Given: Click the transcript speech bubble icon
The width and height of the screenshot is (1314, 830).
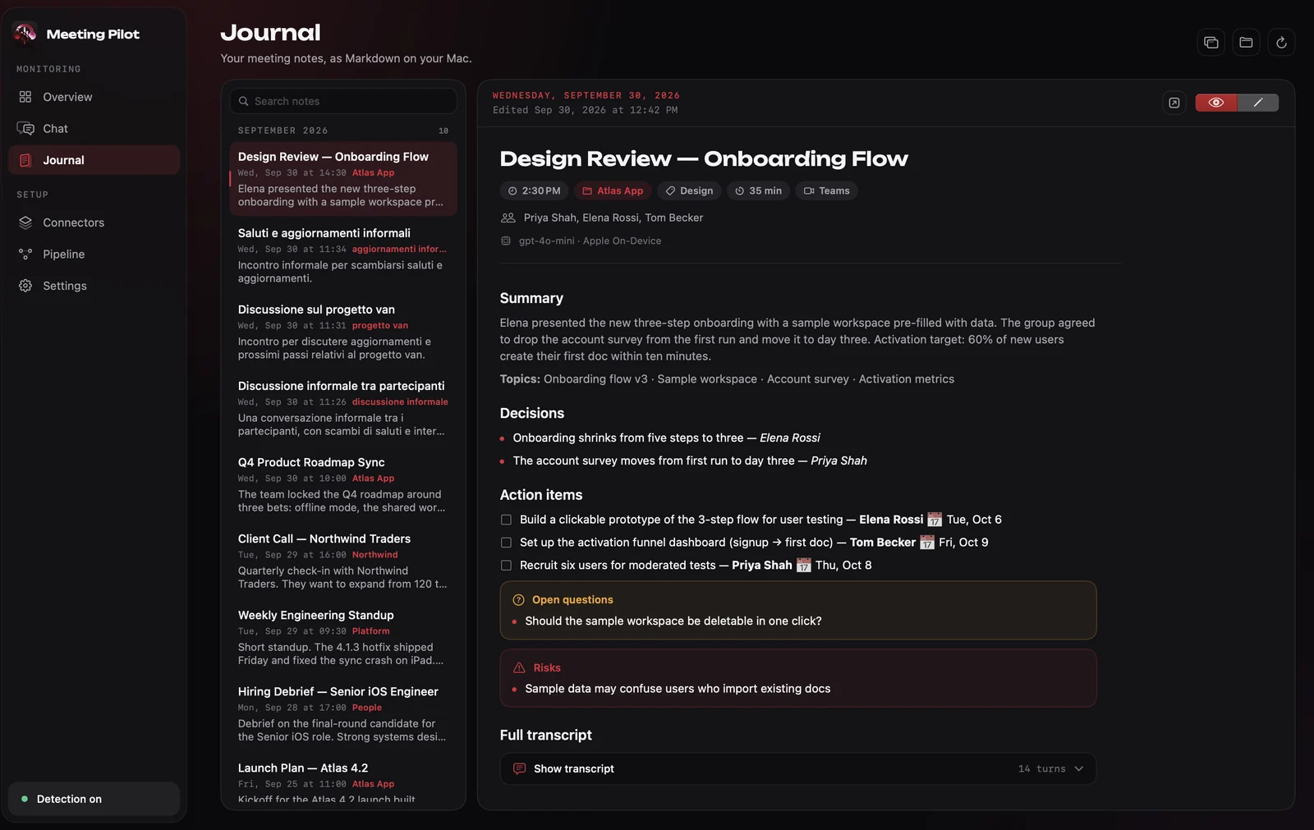Looking at the screenshot, I should [x=519, y=768].
